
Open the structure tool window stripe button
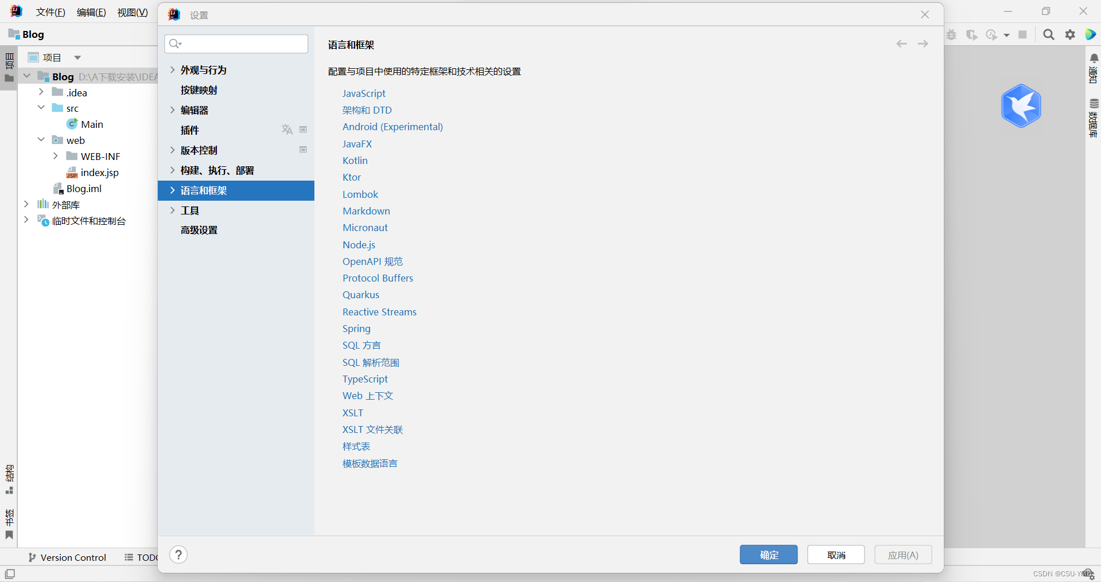tap(9, 479)
